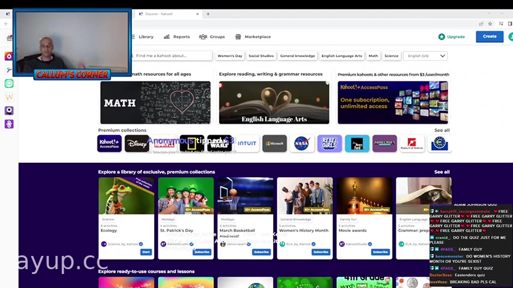Click the blue Create button
513x288 pixels.
(x=490, y=36)
